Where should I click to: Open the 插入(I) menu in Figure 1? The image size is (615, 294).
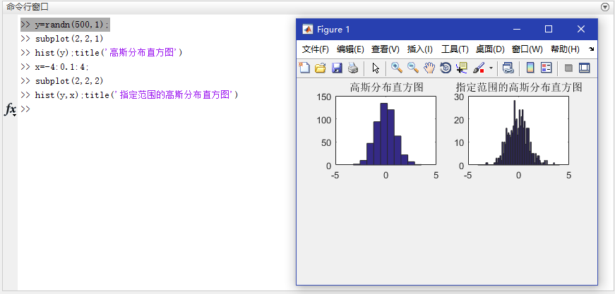(x=419, y=49)
